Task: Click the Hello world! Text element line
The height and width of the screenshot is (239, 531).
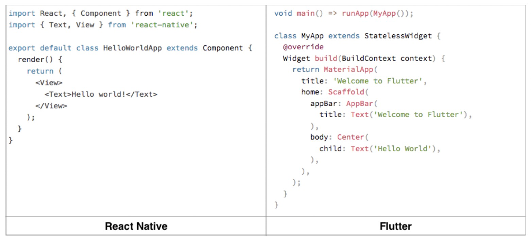Action: [x=101, y=94]
